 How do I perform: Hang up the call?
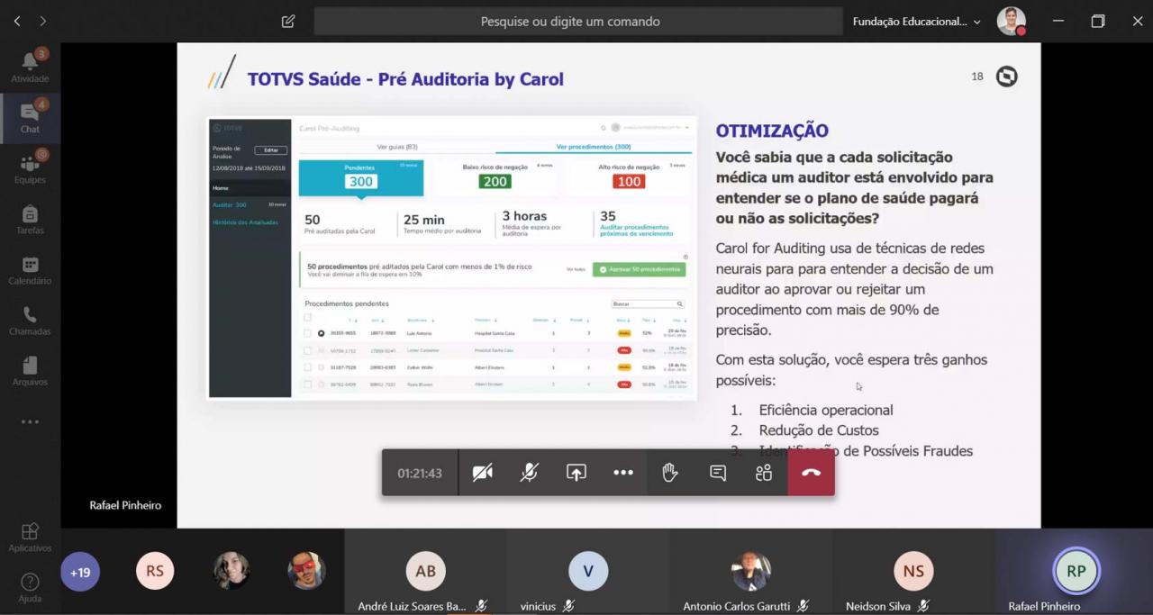[x=812, y=473]
